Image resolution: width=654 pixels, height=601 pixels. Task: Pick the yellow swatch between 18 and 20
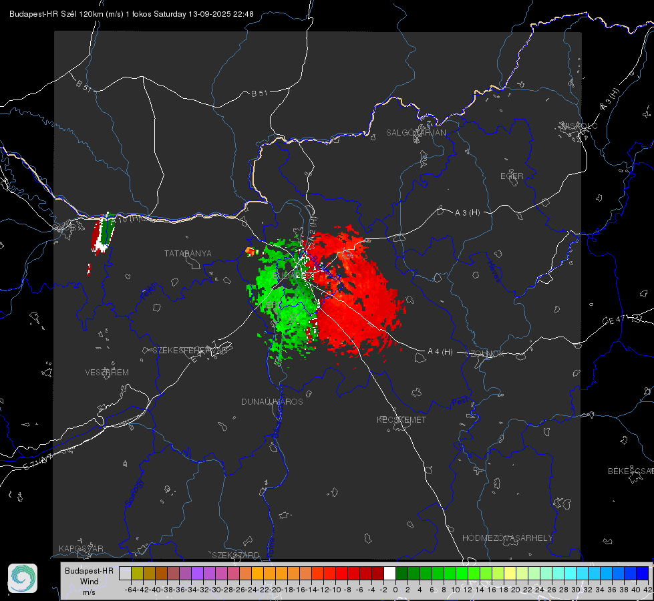[x=510, y=573]
